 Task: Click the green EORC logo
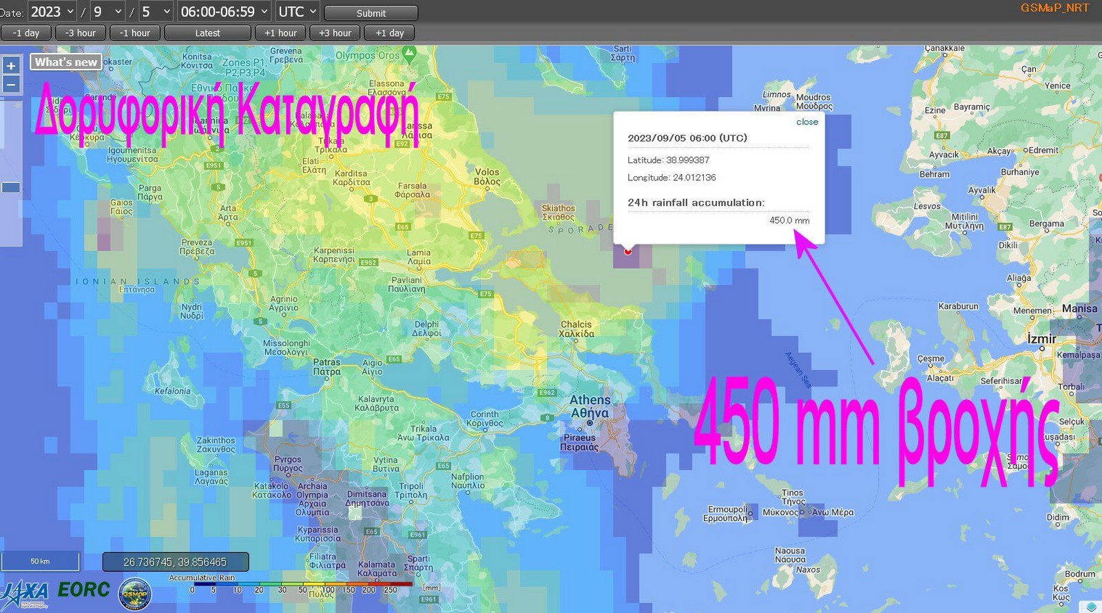pos(83,590)
